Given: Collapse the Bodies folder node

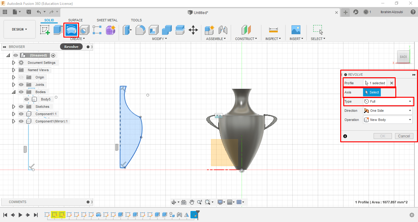Looking at the screenshot, I should point(13,92).
